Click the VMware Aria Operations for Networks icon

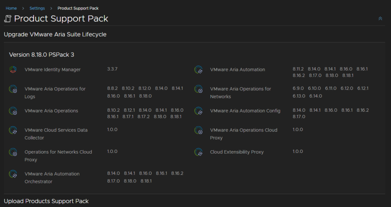click(199, 89)
